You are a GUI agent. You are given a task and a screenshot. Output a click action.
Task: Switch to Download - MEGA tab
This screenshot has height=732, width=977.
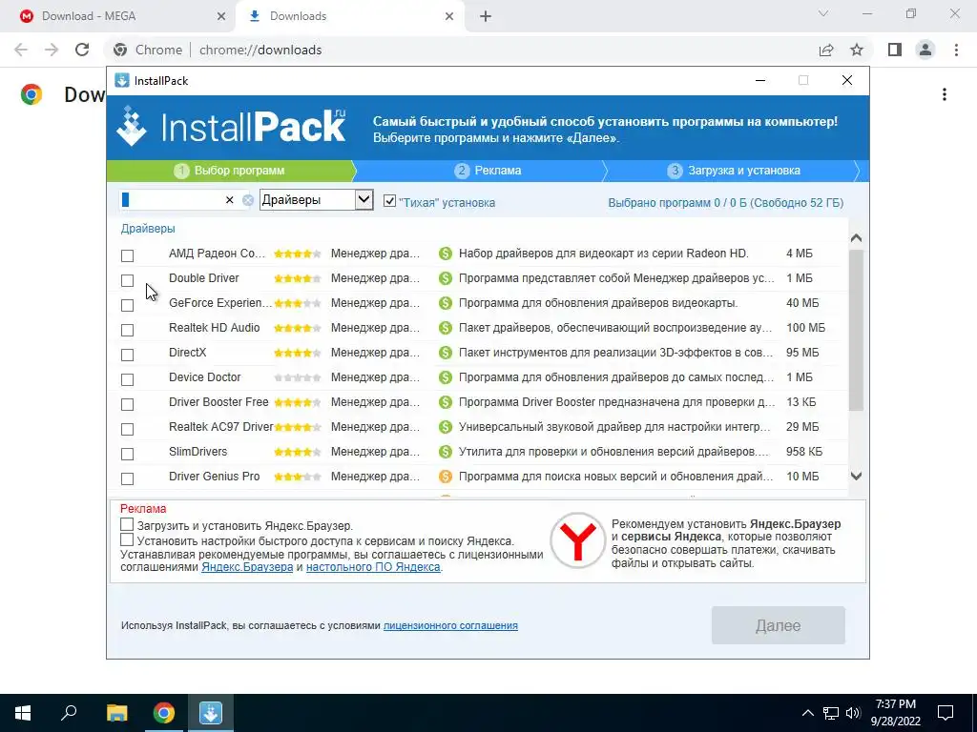click(x=116, y=16)
